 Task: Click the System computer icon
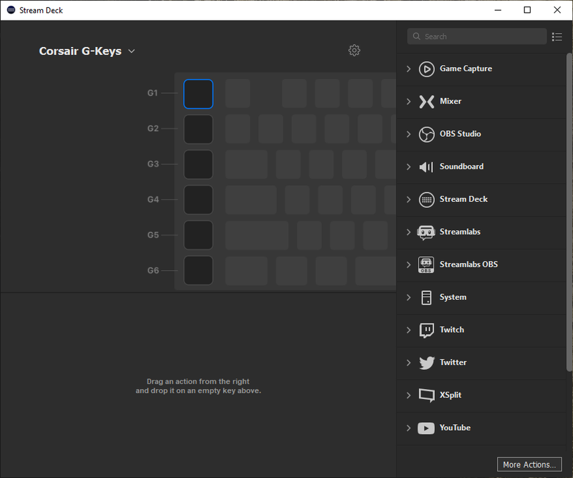(426, 297)
